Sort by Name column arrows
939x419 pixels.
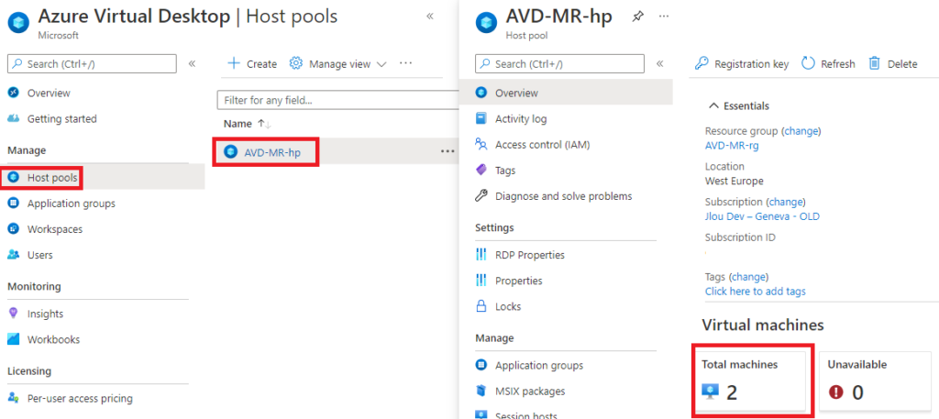264,124
